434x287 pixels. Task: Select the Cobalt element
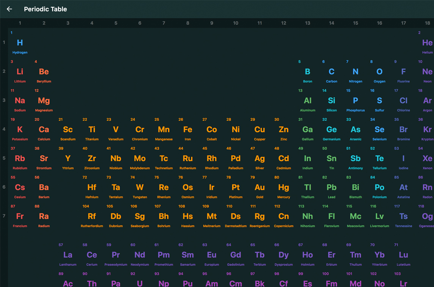[212, 129]
